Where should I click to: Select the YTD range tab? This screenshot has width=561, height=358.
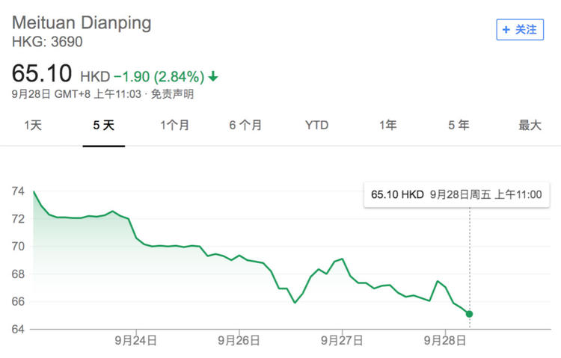tap(316, 125)
